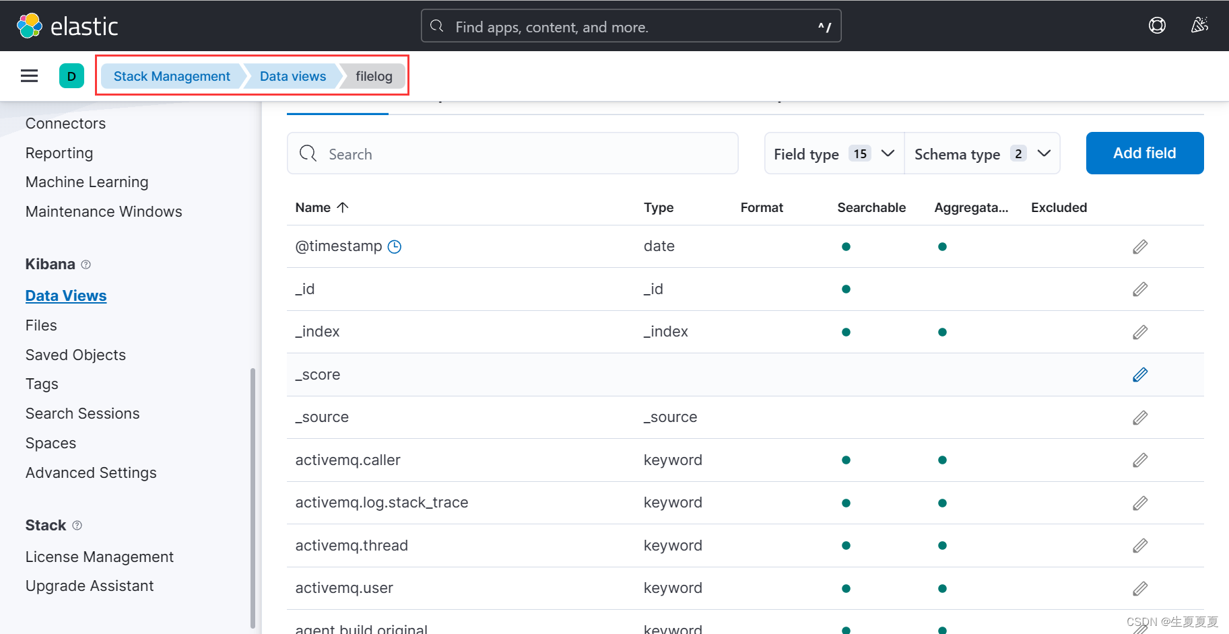Open Data Views in the sidebar
This screenshot has width=1229, height=634.
pos(66,296)
